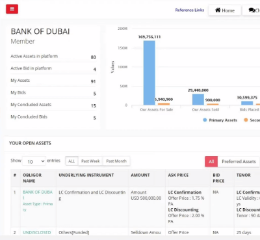Select the red All assets tab

[211, 161]
